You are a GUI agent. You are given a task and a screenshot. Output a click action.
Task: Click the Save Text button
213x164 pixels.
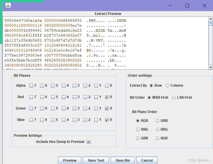(96, 160)
